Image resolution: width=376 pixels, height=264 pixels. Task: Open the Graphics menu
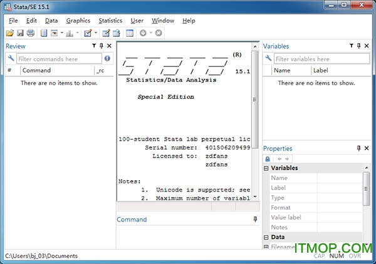78,21
